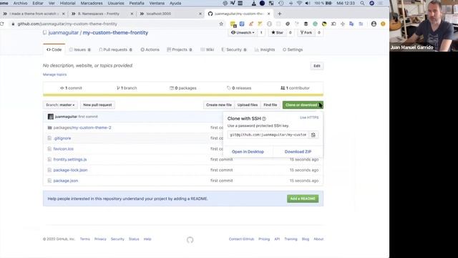Open the Pull requests tab

pyautogui.click(x=115, y=49)
